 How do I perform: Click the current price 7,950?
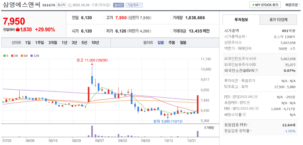pyautogui.click(x=14, y=21)
